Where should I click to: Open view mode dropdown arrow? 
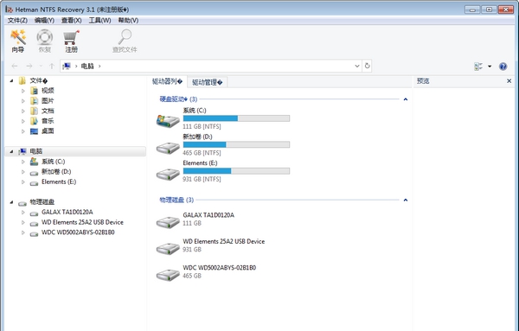pos(490,67)
